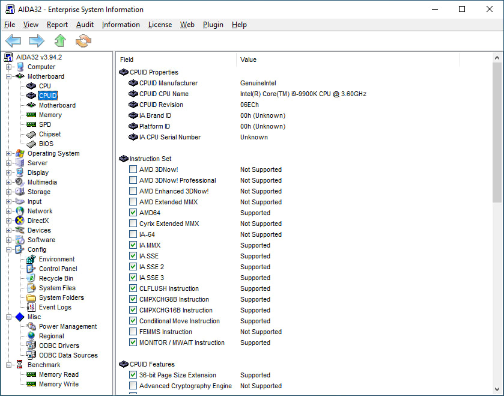This screenshot has height=396, width=504.
Task: Select Control Panel tree item
Action: coord(58,269)
